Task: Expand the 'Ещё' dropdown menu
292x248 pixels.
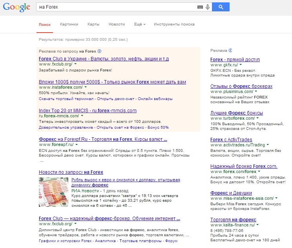Action: pyautogui.click(x=140, y=24)
